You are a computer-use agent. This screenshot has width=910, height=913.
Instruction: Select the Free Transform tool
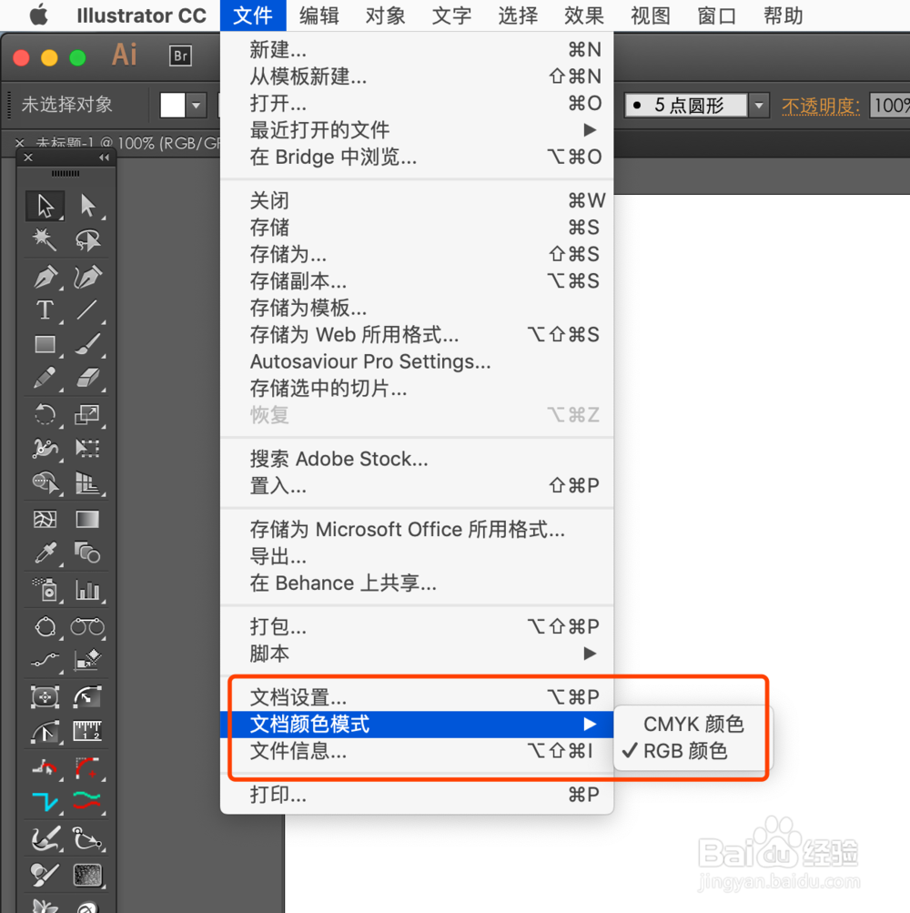88,449
